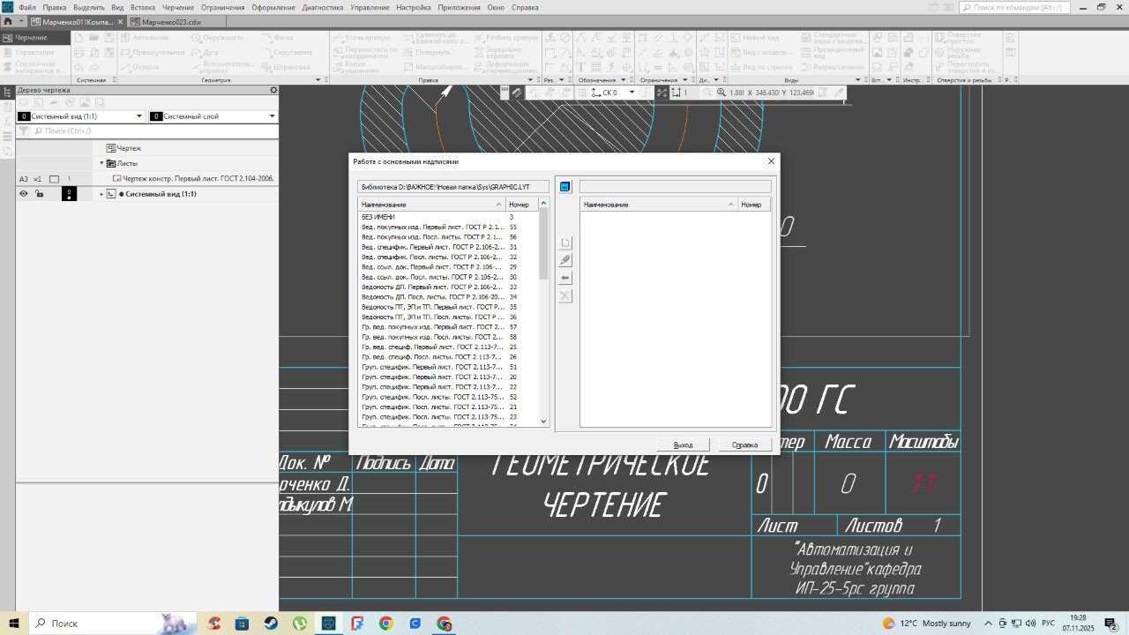
Task: Open Steam from the taskbar
Action: [x=271, y=624]
